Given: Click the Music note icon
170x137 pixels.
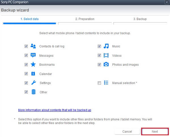Looking at the screenshot, I should click(x=106, y=46).
